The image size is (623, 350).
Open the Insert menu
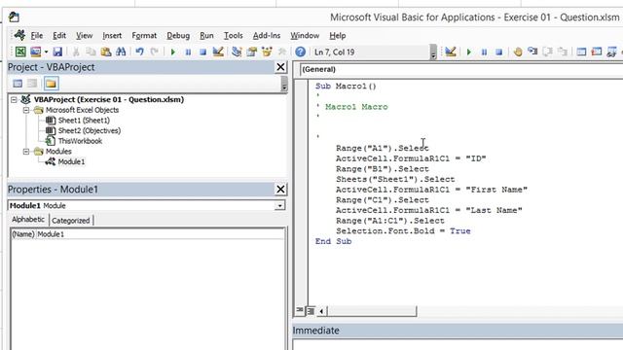pos(112,35)
